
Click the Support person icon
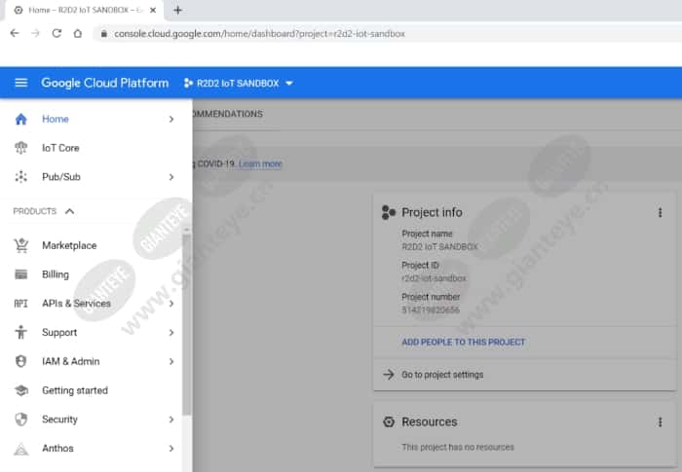[x=20, y=332]
